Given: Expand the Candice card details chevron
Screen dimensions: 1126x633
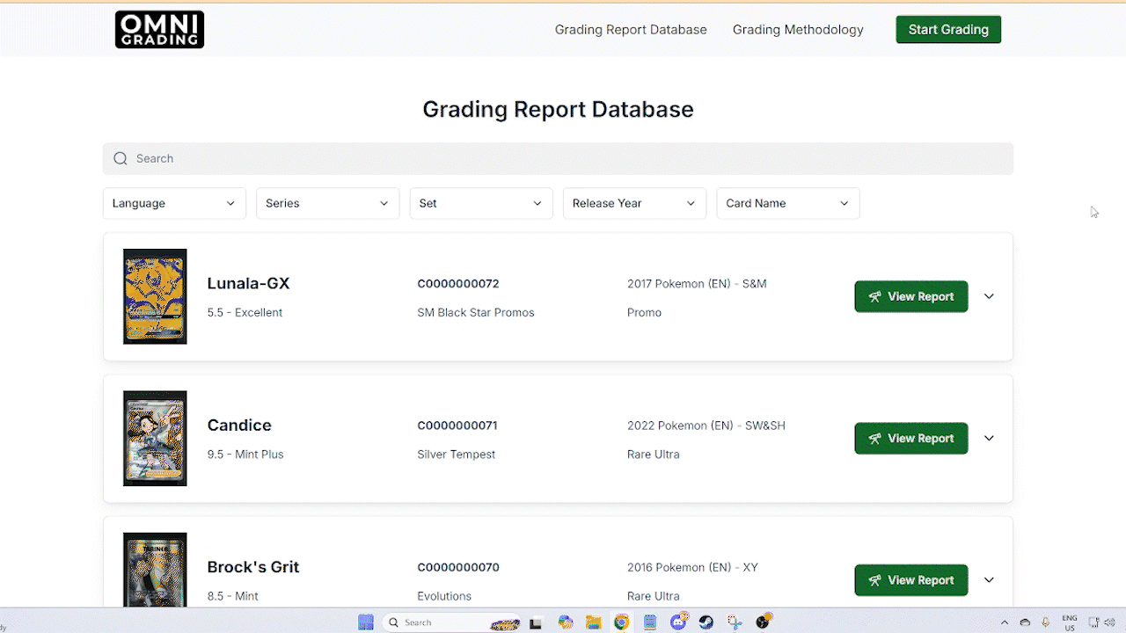Looking at the screenshot, I should 989,439.
